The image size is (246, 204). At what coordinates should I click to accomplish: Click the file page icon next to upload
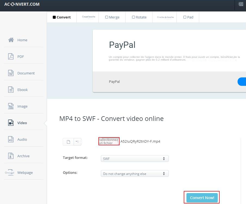[68, 142]
